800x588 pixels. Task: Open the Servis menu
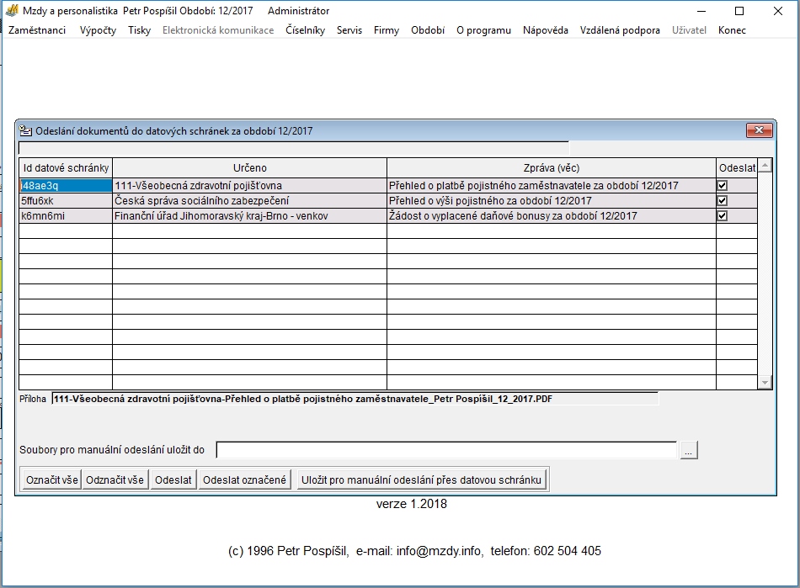349,30
